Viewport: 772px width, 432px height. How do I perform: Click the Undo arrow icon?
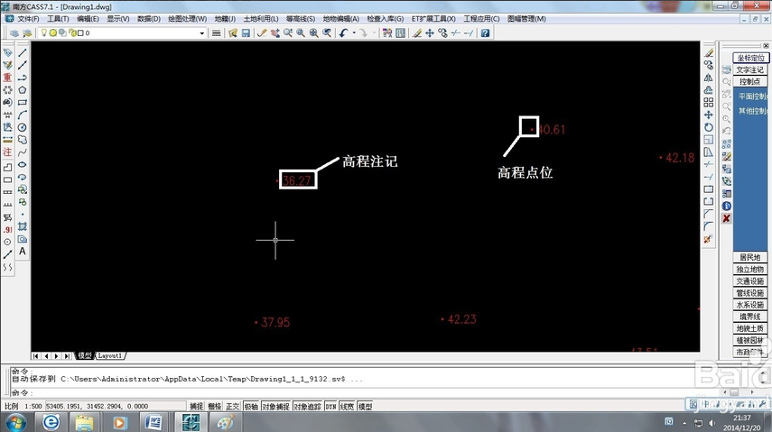click(x=343, y=33)
